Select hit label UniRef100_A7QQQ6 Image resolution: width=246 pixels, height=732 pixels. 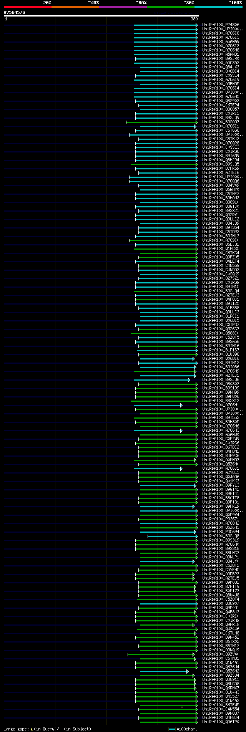click(x=221, y=181)
